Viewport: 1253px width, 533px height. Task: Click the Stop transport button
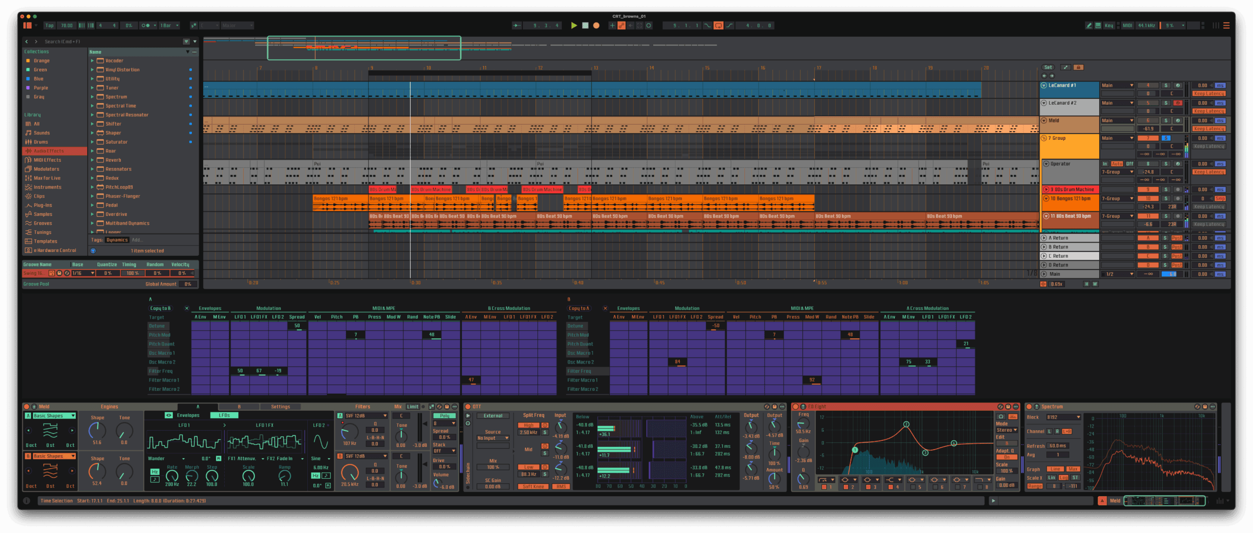585,25
